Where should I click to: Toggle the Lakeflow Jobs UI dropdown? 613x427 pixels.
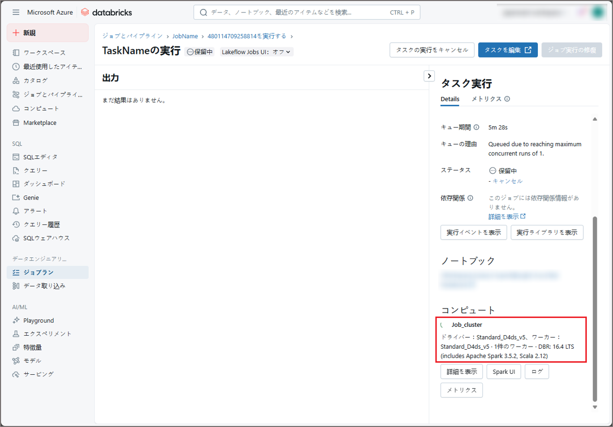tap(257, 52)
